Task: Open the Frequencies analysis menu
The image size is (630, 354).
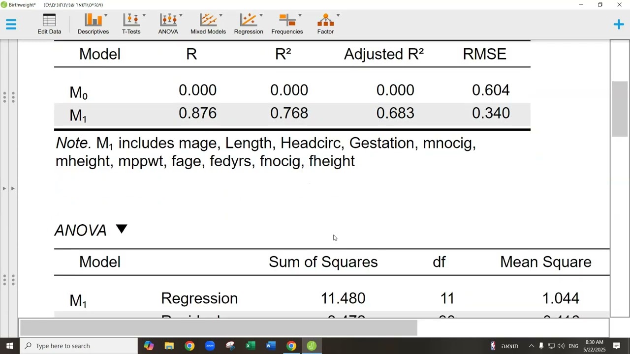Action: pos(287,24)
